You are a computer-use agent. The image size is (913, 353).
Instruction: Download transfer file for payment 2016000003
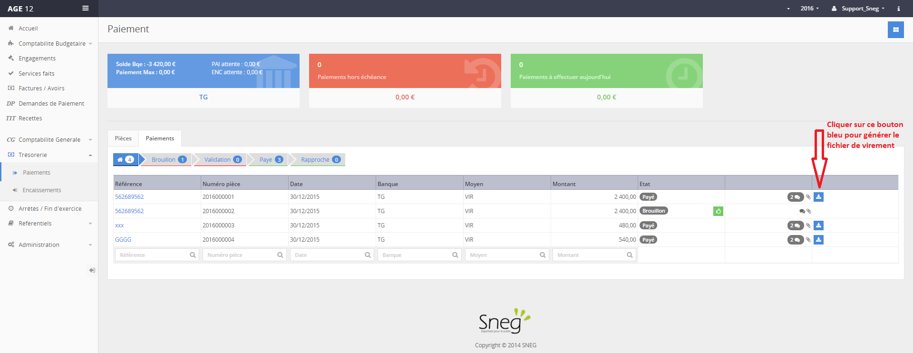coord(818,226)
